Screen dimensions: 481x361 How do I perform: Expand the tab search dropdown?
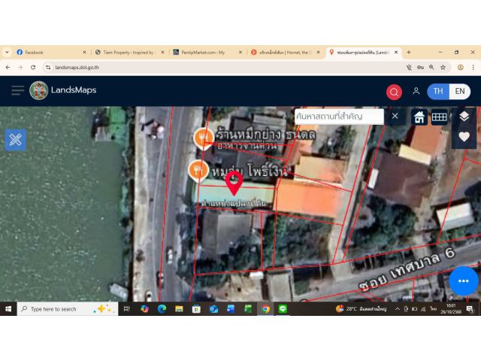[x=7, y=52]
